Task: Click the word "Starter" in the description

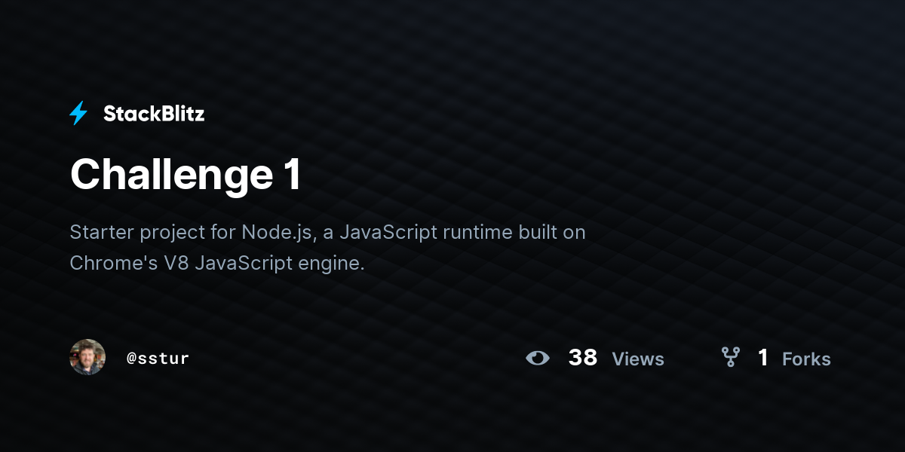Action: 101,232
